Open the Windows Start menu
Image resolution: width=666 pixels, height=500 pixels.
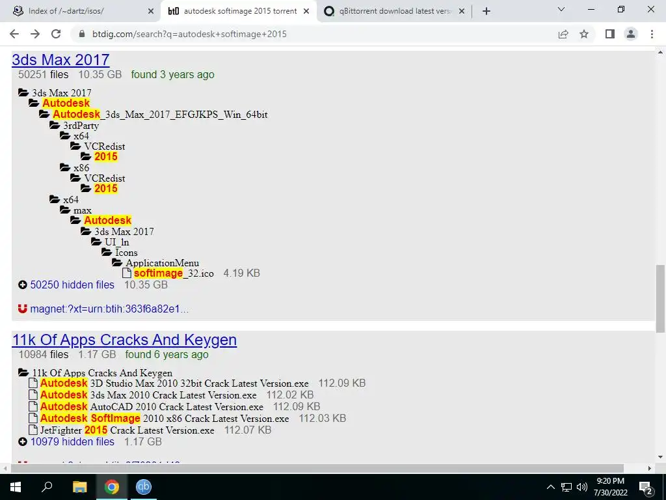tap(16, 487)
